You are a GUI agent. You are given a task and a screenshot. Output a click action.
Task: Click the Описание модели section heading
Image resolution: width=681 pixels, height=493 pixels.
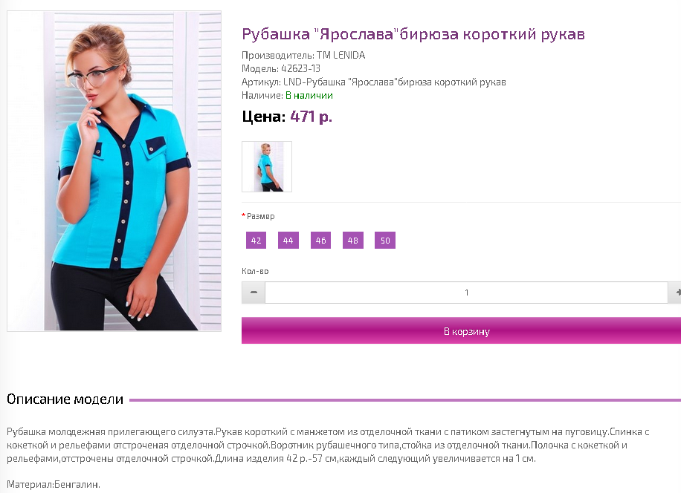coord(65,399)
